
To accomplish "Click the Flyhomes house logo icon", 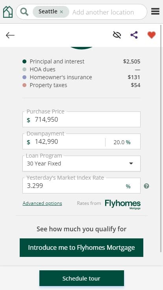I will 8,12.
